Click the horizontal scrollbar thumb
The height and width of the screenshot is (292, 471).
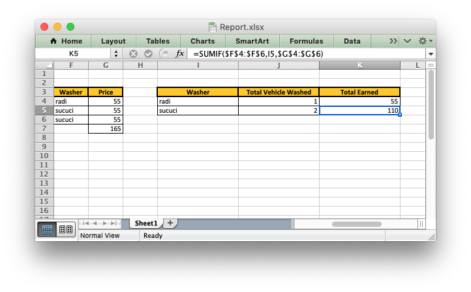(x=357, y=224)
